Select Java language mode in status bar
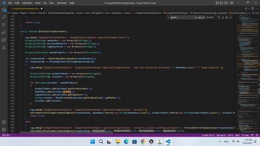This screenshot has height=146, width=260. [245, 135]
